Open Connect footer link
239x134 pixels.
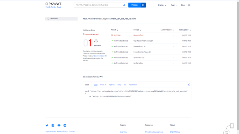[x=72, y=131]
